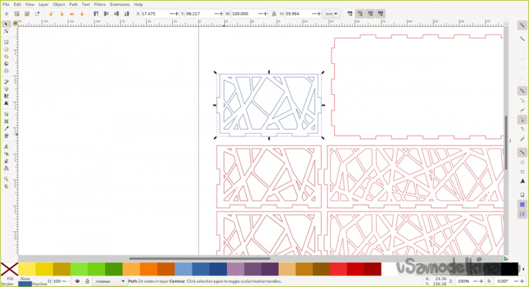Screen dimensions: 529x287
Task: Toggle the current layer lock
Action: click(86, 281)
